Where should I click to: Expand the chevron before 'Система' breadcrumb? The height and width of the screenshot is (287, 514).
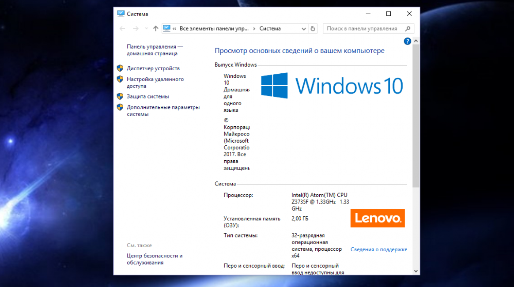(254, 29)
